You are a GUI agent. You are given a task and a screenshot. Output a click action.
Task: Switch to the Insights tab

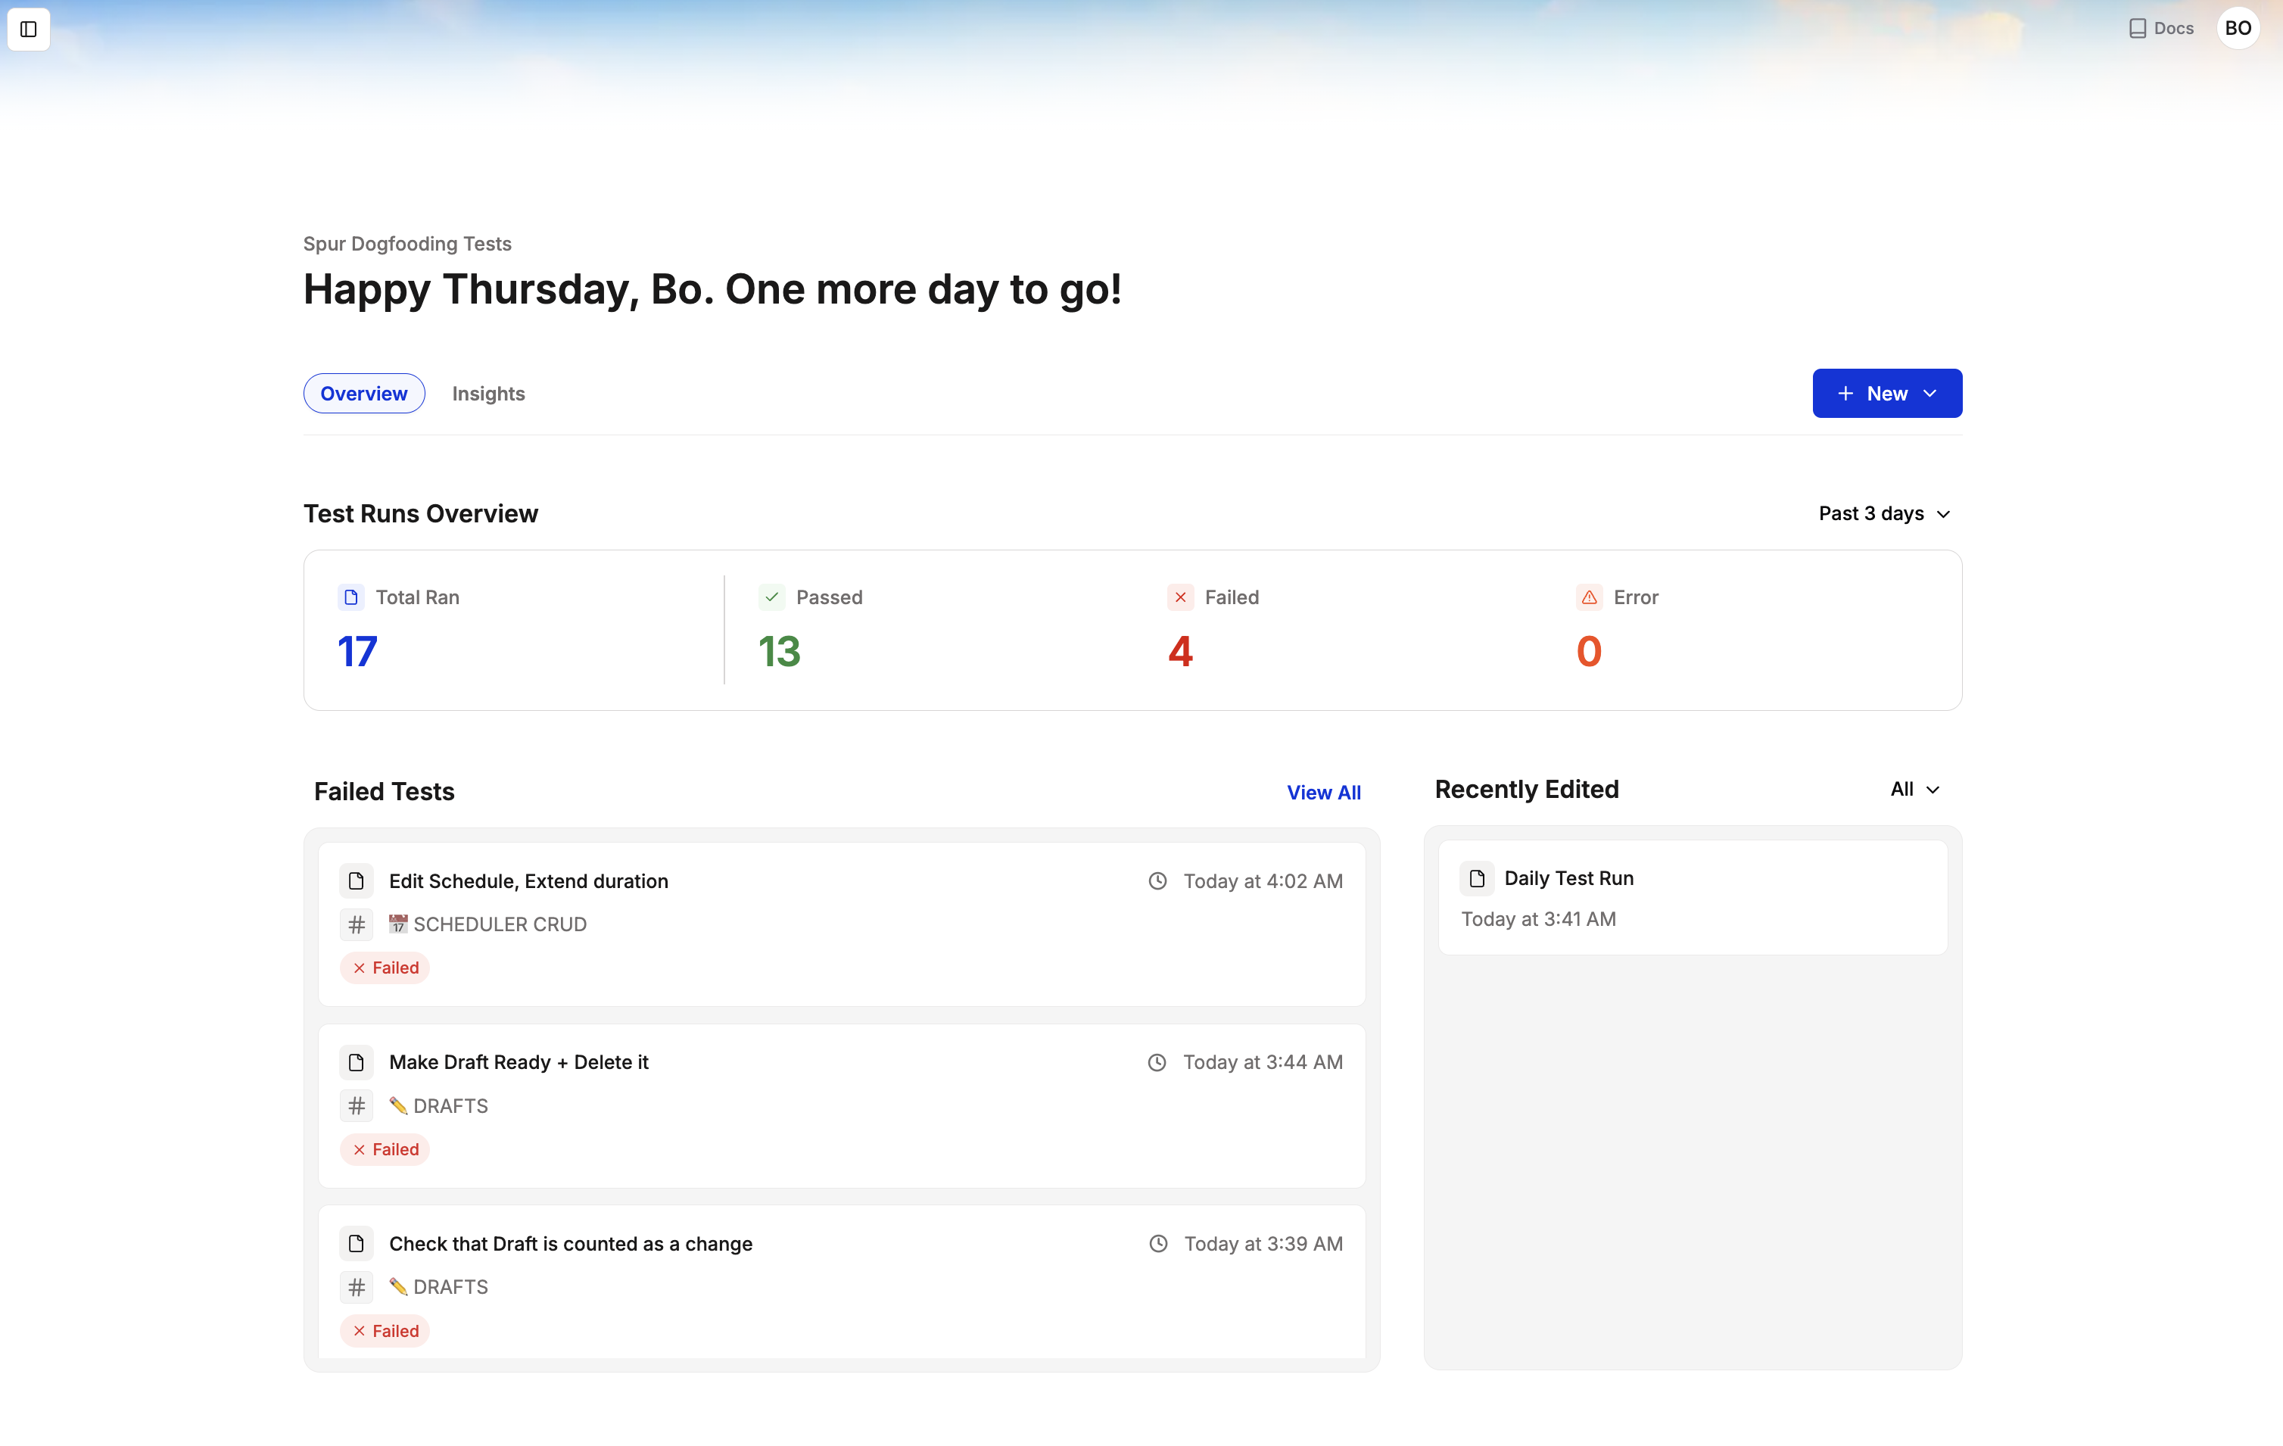[x=487, y=393]
